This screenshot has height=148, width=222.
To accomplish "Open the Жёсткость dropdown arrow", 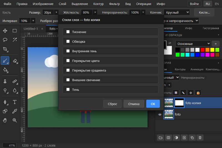I will (x=95, y=12).
